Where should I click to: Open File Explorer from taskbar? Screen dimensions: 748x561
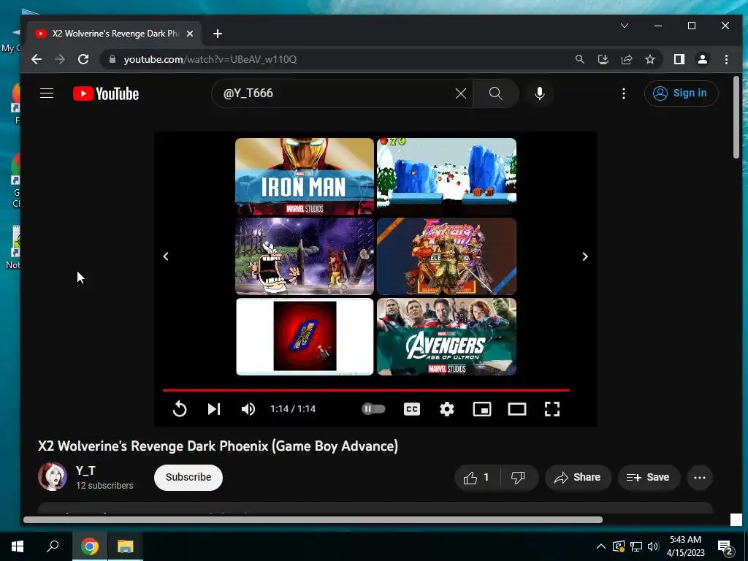125,546
